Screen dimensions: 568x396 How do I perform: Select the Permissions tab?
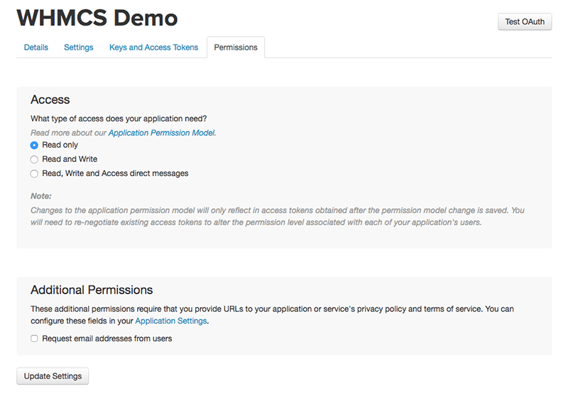(x=236, y=48)
